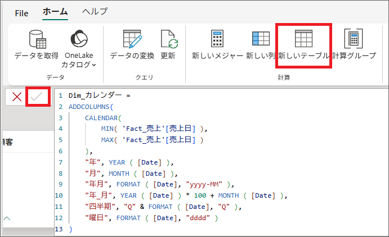The height and width of the screenshot is (237, 389).
Task: Expand the OneLake カタログ dropdown arrow
Action: pos(94,65)
